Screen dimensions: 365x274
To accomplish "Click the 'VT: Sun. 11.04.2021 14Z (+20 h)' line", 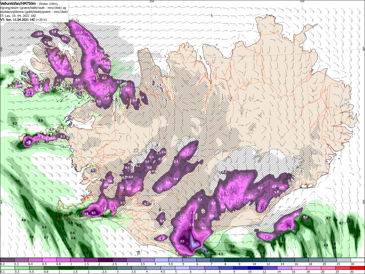I will [x=23, y=20].
